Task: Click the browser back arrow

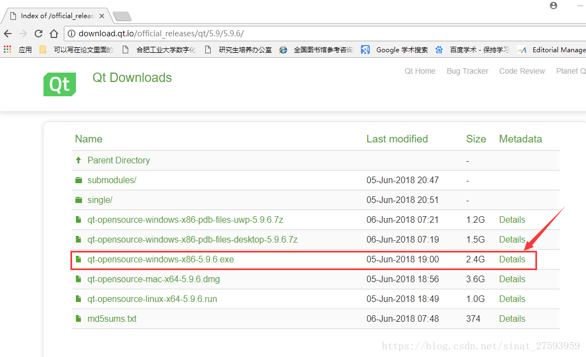Action: tap(8, 34)
